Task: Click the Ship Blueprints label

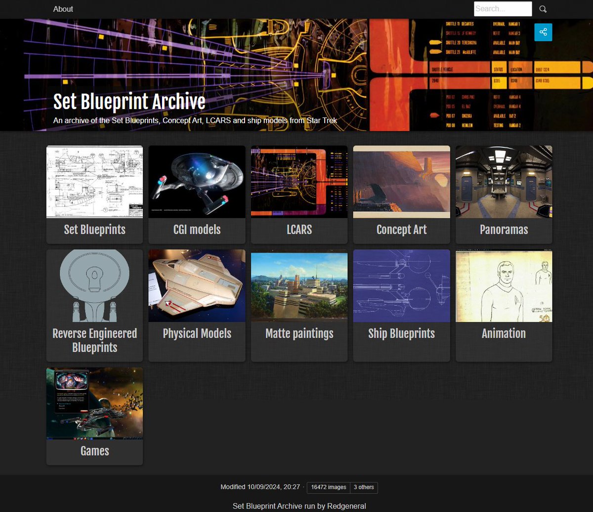Action: point(401,333)
